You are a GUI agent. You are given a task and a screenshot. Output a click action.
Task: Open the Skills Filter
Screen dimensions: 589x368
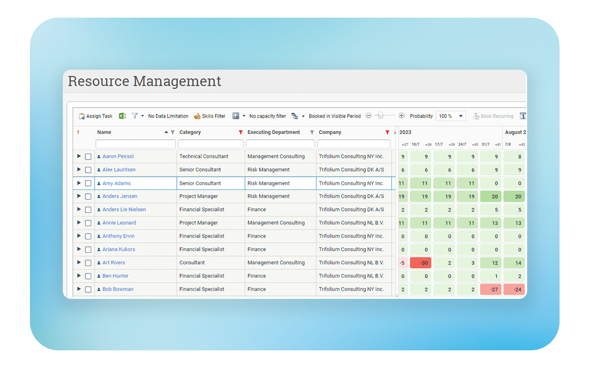click(x=210, y=116)
